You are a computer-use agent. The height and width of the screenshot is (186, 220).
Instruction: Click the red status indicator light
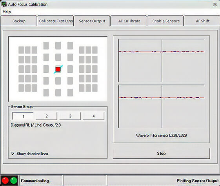pos(5,181)
